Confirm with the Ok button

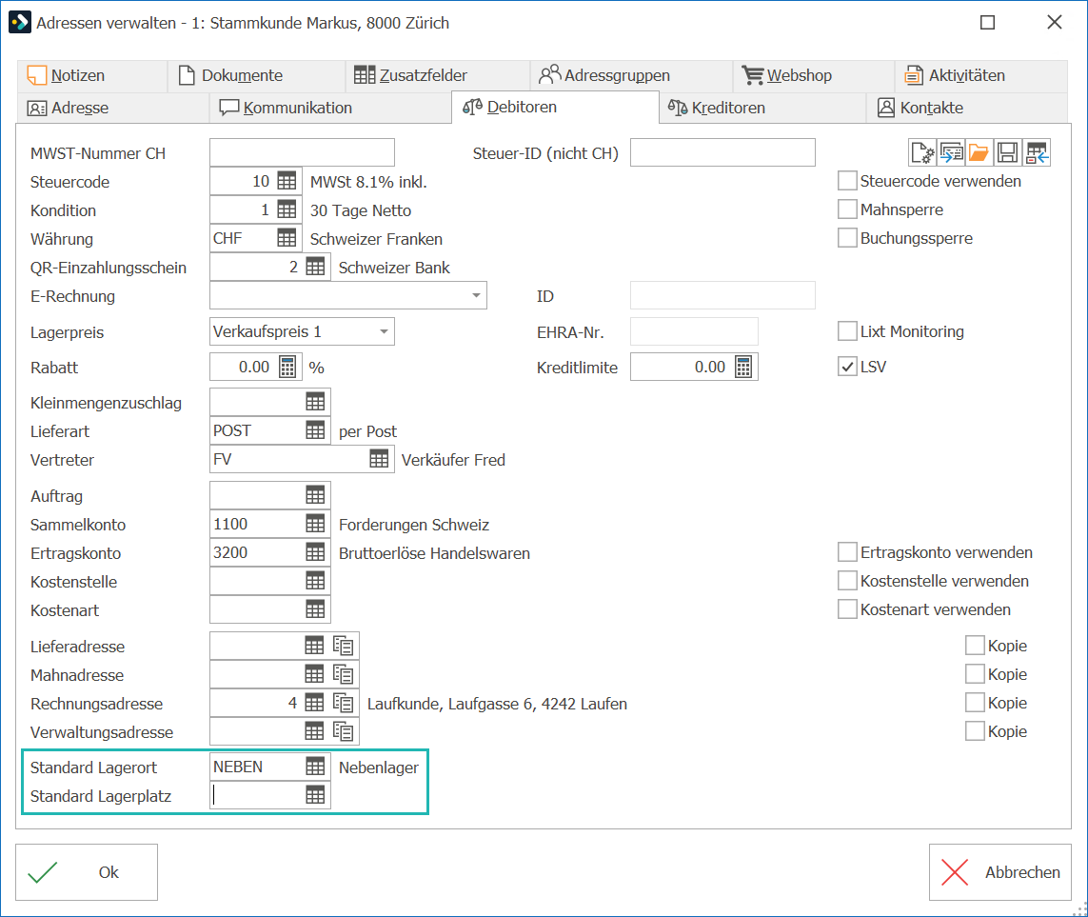(87, 872)
